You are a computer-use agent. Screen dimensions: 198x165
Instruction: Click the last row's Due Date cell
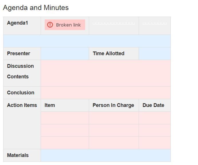click(154, 143)
